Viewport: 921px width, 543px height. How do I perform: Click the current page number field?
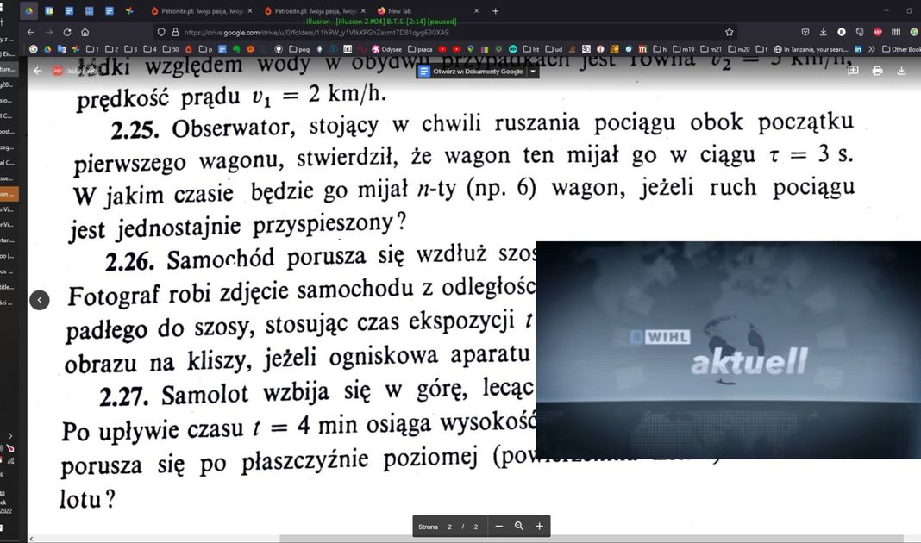449,527
